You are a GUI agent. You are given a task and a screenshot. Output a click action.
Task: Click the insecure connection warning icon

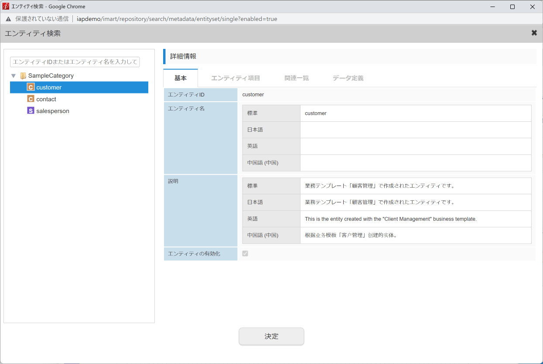pyautogui.click(x=8, y=19)
